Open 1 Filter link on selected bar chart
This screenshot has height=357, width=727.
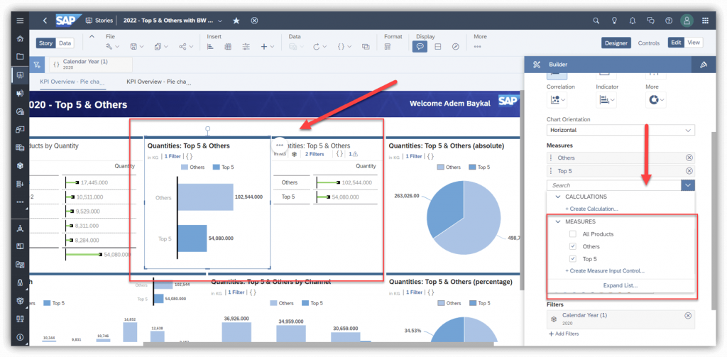(173, 156)
